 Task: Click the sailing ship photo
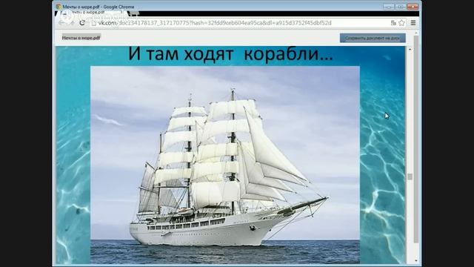click(225, 165)
